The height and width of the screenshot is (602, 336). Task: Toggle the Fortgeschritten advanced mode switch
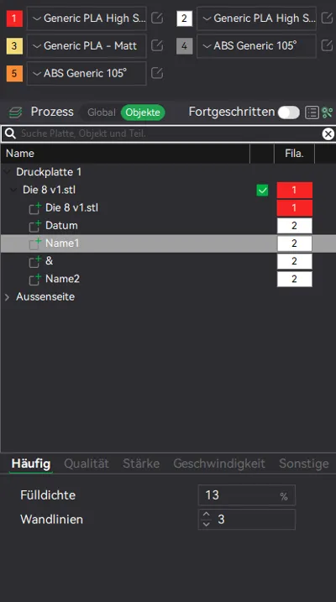[288, 113]
